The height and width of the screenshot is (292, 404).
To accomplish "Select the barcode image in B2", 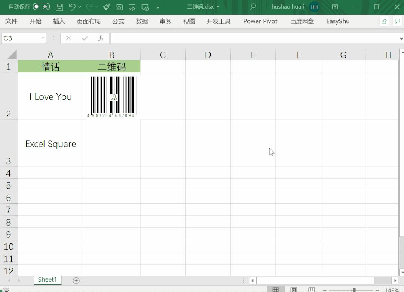I will (112, 97).
